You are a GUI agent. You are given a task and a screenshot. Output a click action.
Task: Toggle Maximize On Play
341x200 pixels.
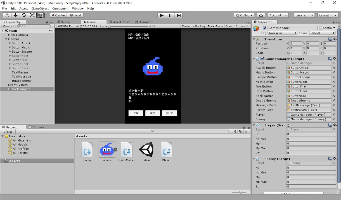[x=193, y=26]
